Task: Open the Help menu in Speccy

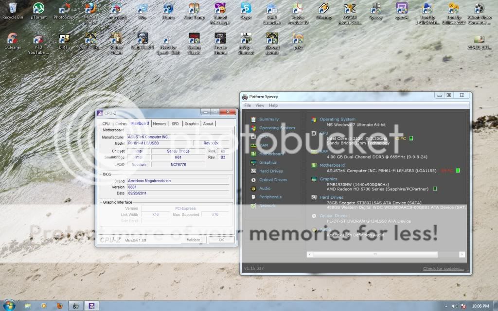Action: [x=273, y=105]
